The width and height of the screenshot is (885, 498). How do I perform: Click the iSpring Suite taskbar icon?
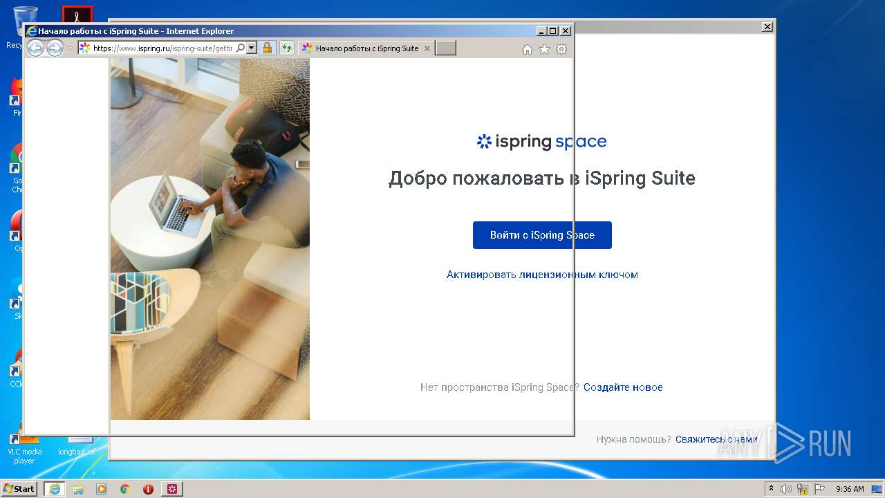pos(172,489)
